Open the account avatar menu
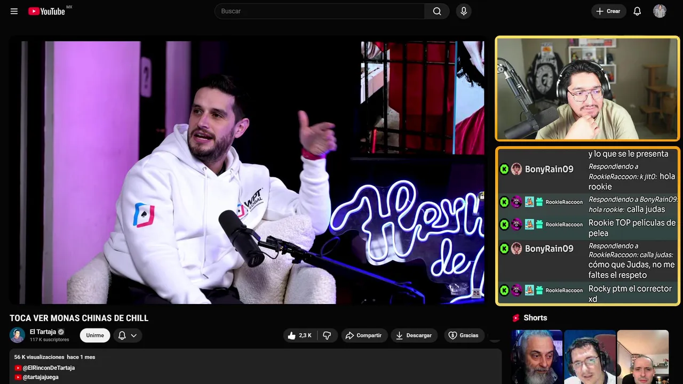The image size is (683, 384). (x=660, y=11)
